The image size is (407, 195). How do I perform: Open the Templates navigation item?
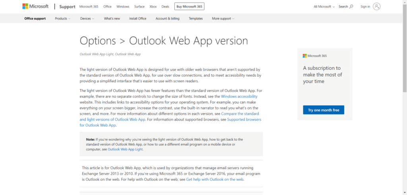196,19
